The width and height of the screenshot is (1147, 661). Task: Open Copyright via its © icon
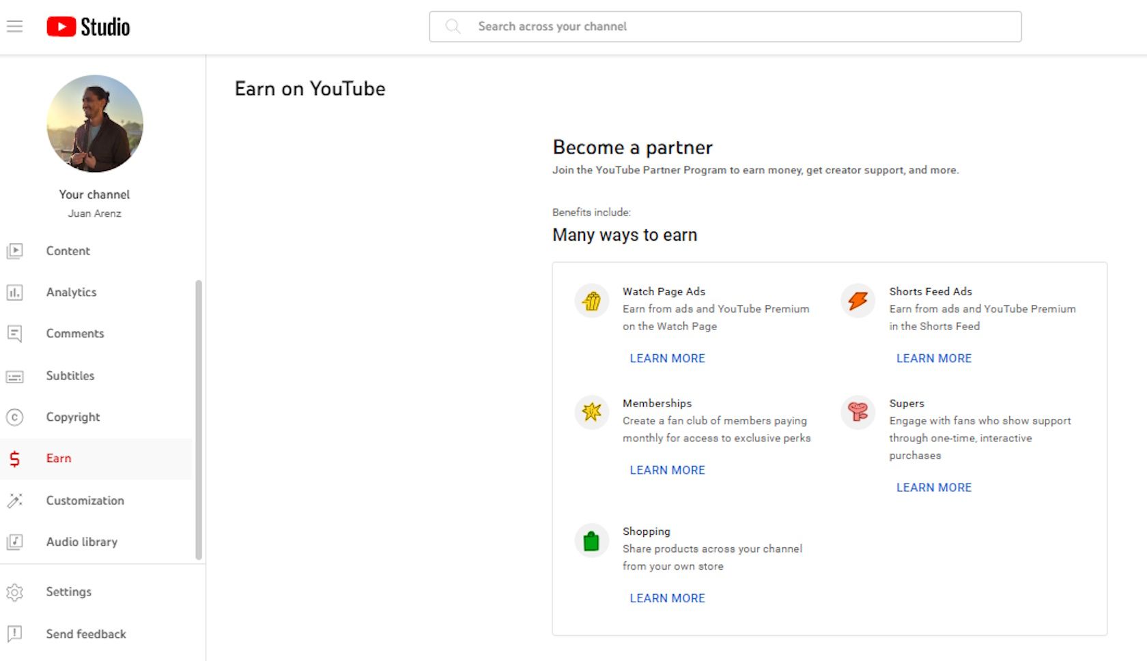pyautogui.click(x=15, y=417)
